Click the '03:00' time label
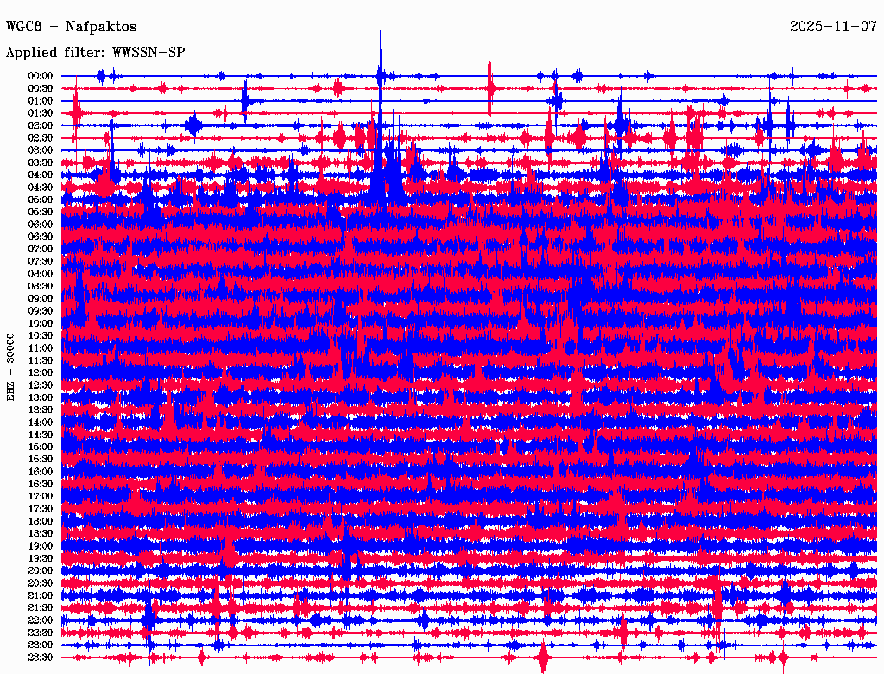 coord(41,150)
